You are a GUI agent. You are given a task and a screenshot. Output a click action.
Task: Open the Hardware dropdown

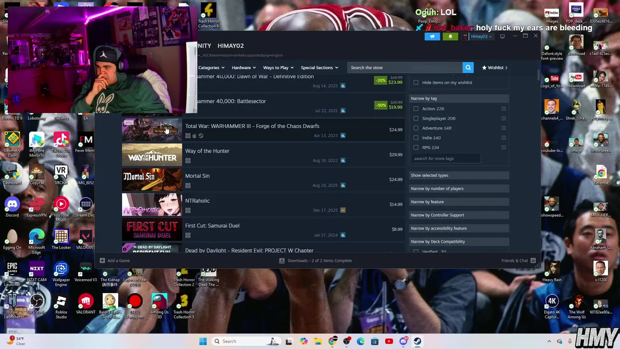(x=244, y=67)
